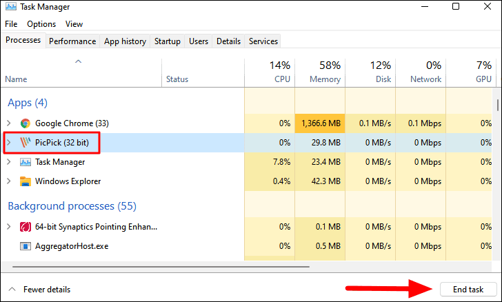
Task: Open the Startup tab
Action: (167, 41)
